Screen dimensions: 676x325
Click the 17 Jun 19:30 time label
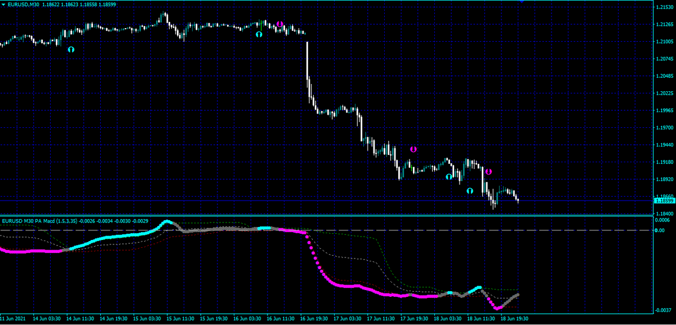coord(415,318)
